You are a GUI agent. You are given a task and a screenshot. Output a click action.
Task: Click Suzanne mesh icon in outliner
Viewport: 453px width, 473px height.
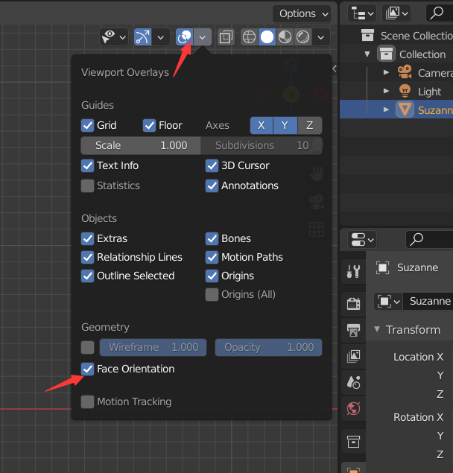point(405,109)
